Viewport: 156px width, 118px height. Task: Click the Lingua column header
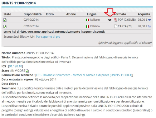92,14
